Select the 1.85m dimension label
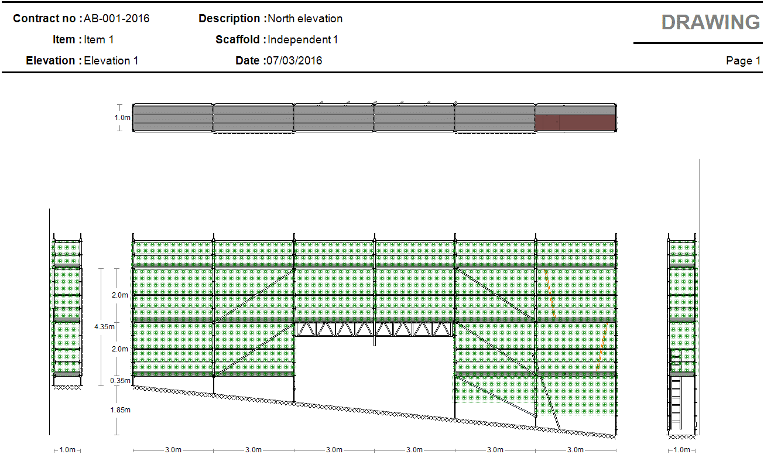The width and height of the screenshot is (764, 454). click(121, 410)
